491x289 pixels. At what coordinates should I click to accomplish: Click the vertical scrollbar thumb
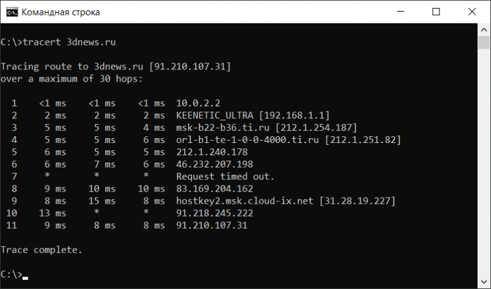484,42
